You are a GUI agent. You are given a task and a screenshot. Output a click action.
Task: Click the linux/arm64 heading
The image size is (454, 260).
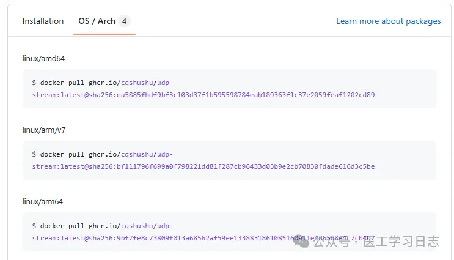(x=43, y=201)
